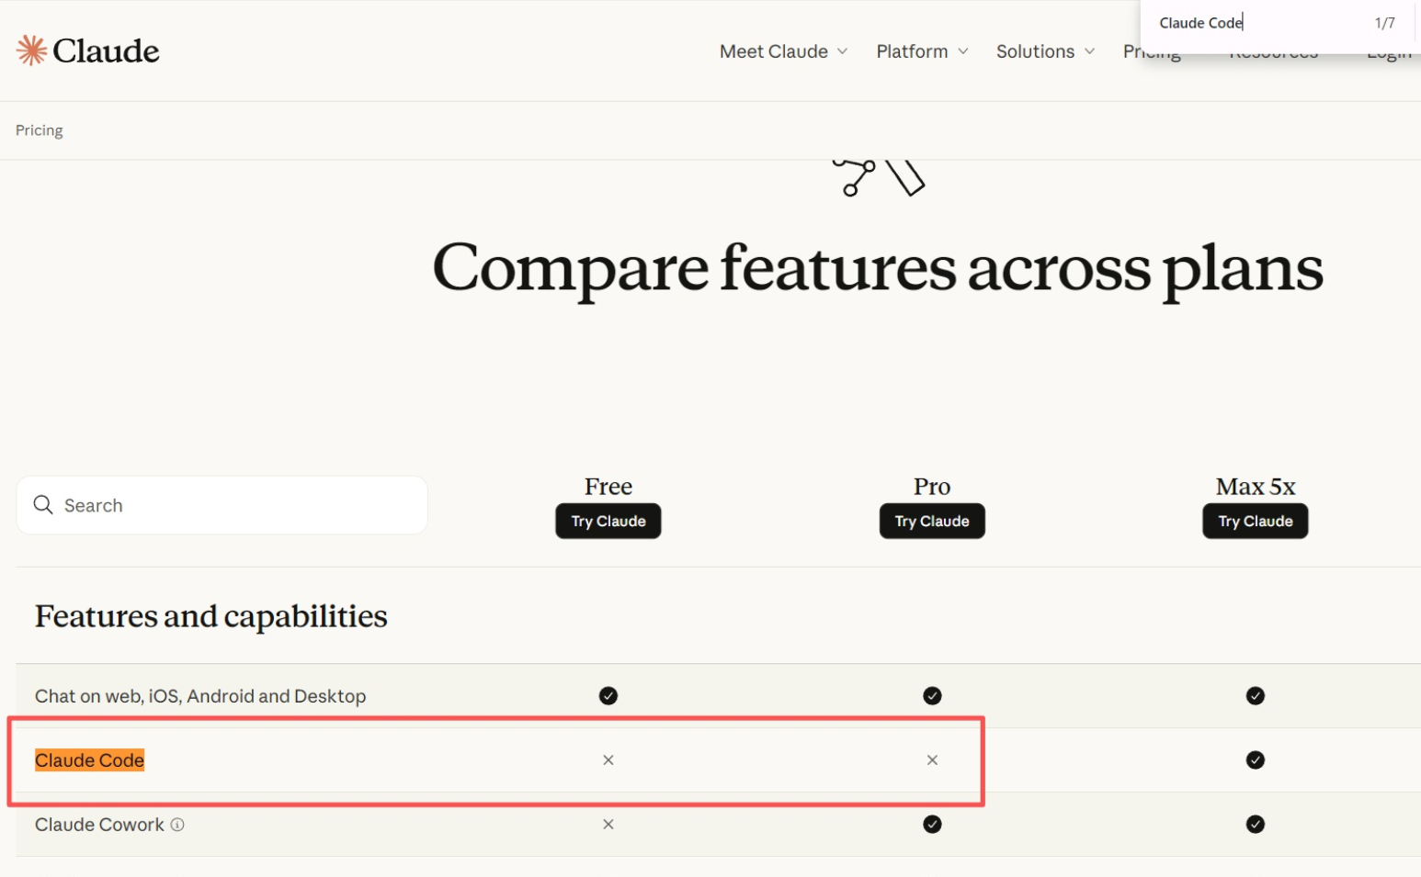Click the Pro plan checkmark for Claude Cowork
The image size is (1421, 877).
(x=932, y=825)
